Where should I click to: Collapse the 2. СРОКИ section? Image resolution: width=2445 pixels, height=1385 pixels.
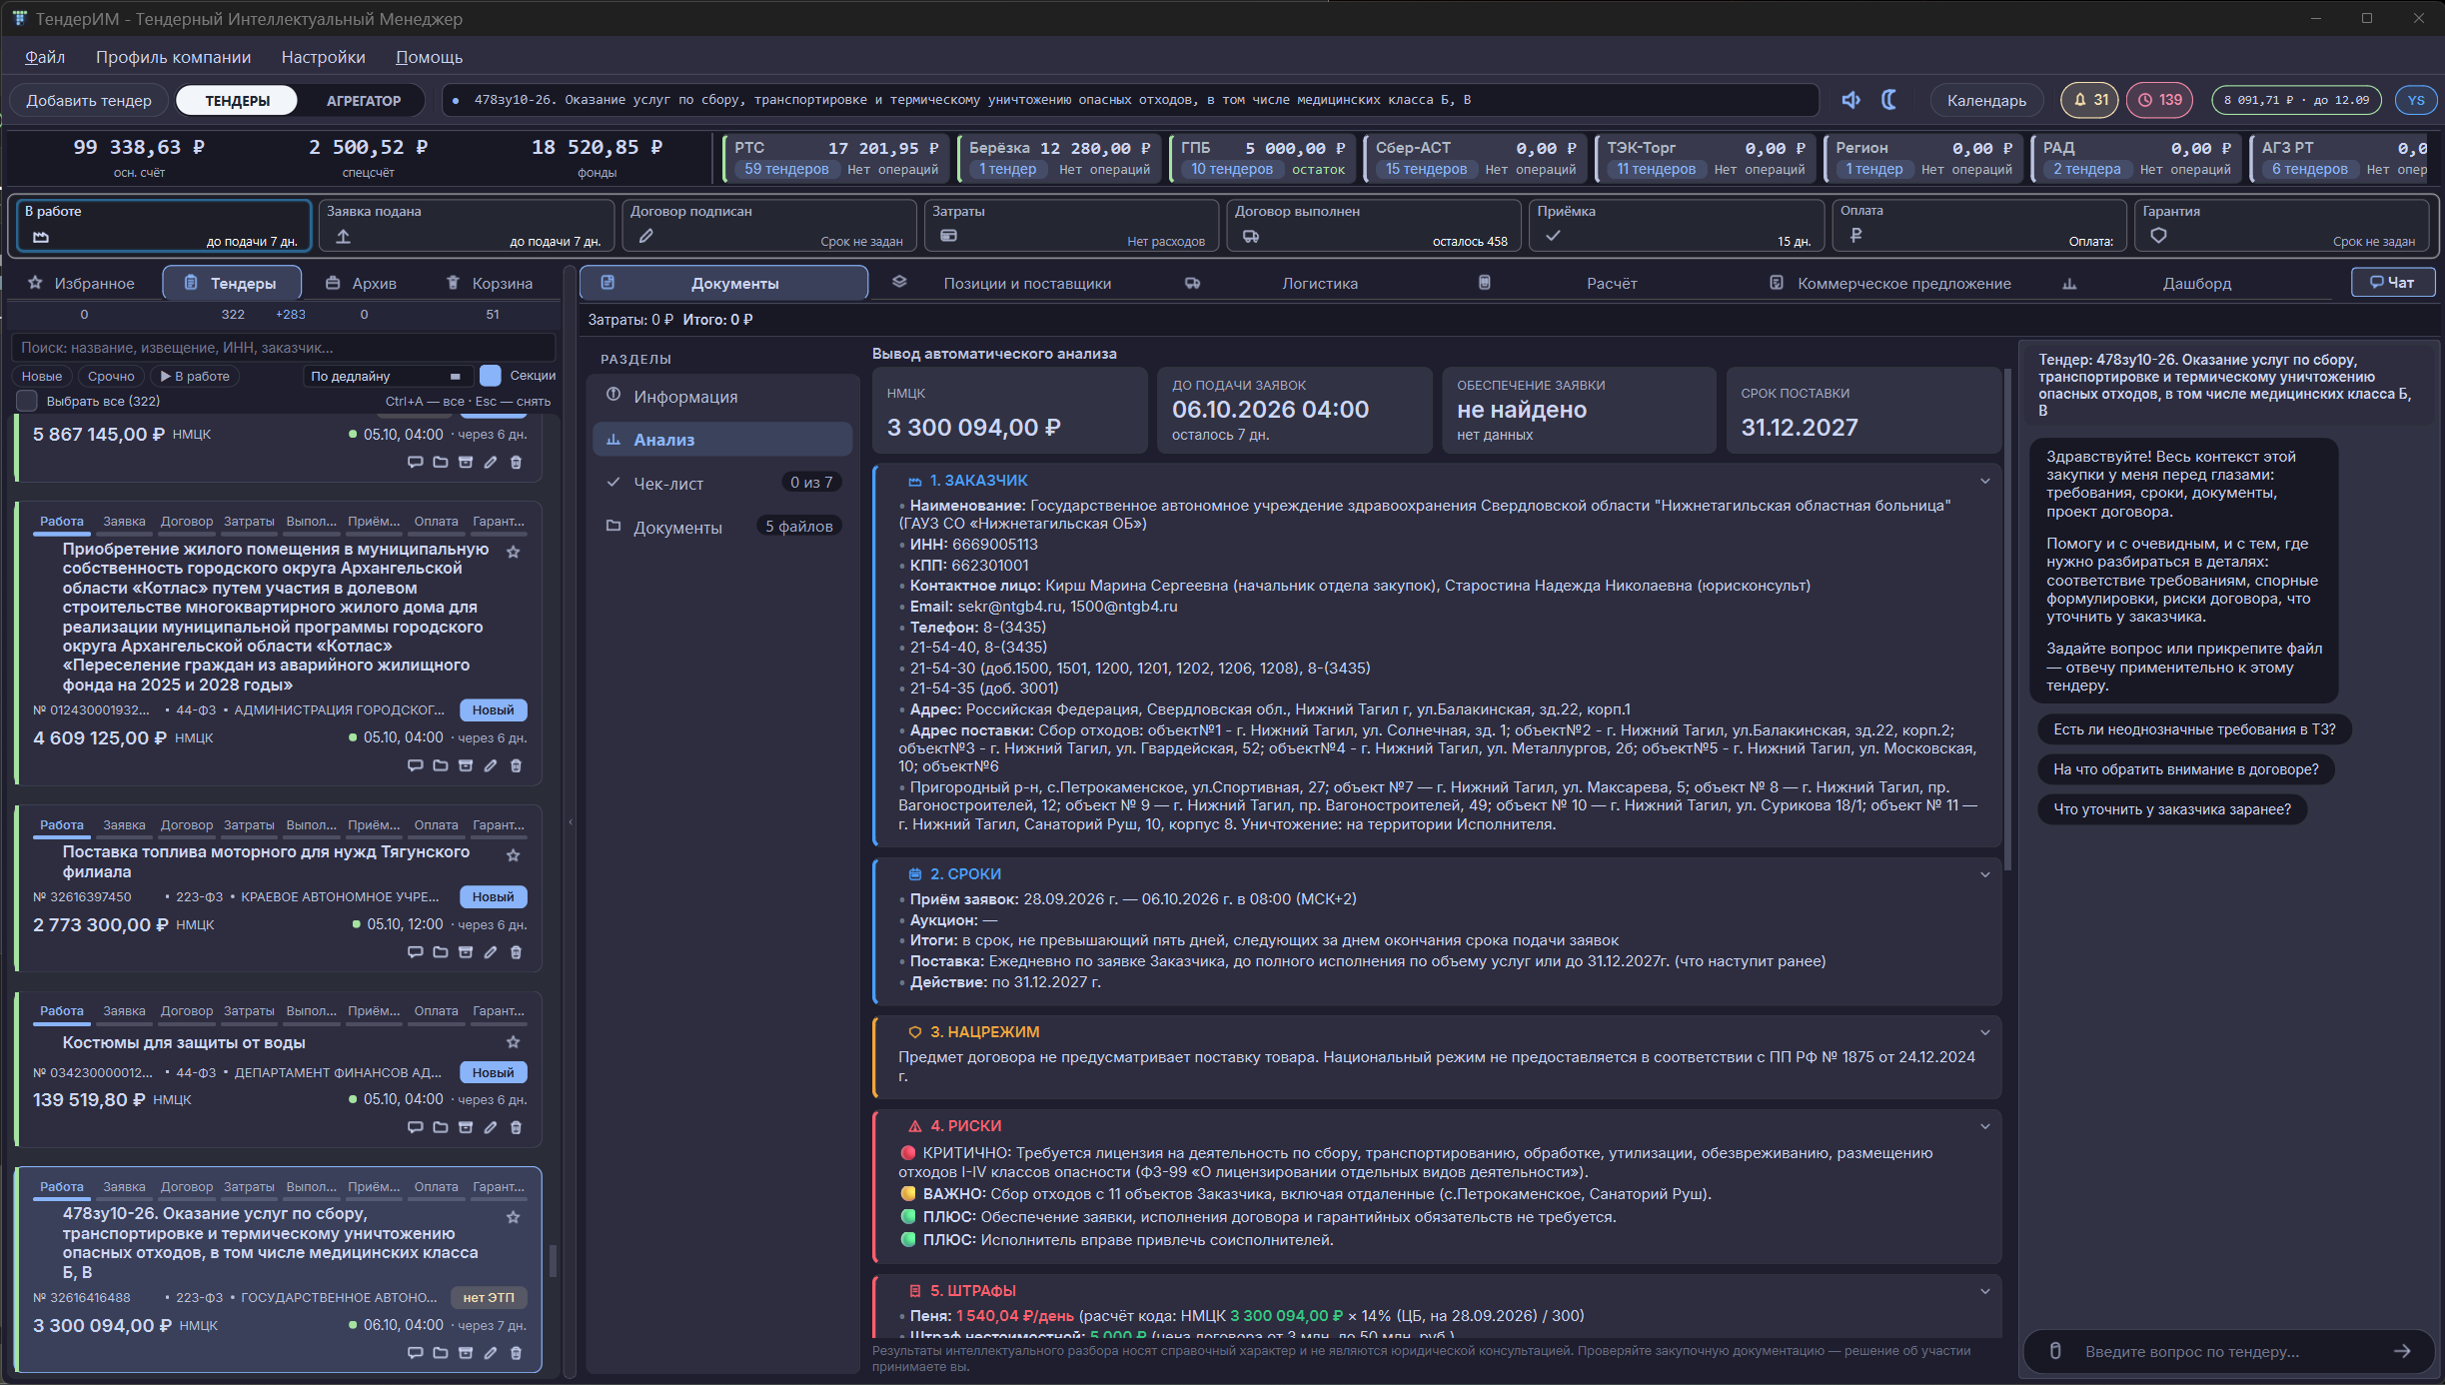pos(1984,874)
